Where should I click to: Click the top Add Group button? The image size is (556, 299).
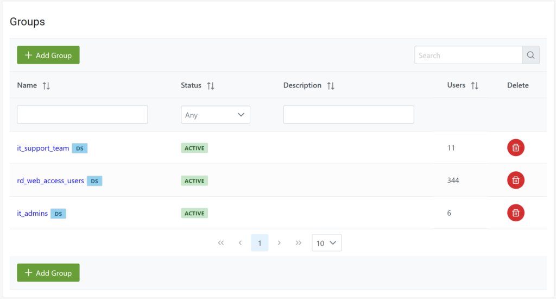point(48,55)
